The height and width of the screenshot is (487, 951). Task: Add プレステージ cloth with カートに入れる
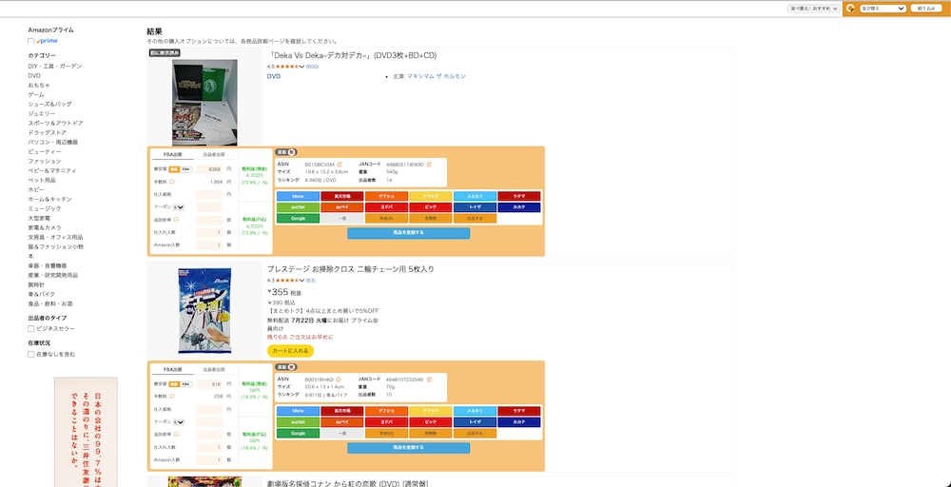pyautogui.click(x=290, y=351)
